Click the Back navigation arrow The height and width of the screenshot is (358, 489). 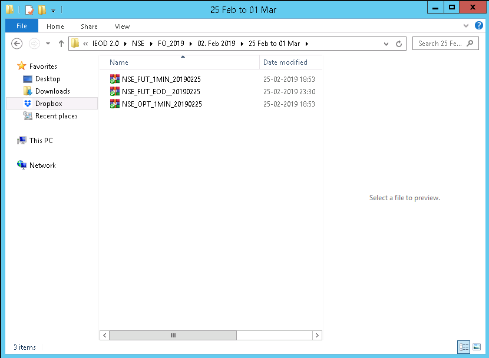click(17, 44)
